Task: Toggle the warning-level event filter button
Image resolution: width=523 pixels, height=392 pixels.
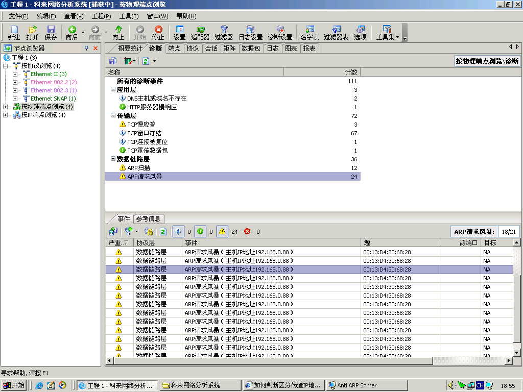Action: tap(222, 231)
